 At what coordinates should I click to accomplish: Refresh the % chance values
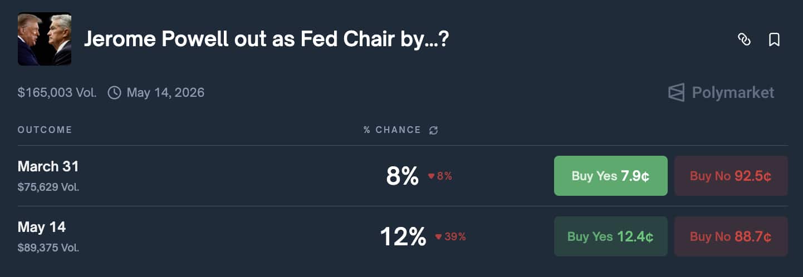tap(433, 130)
